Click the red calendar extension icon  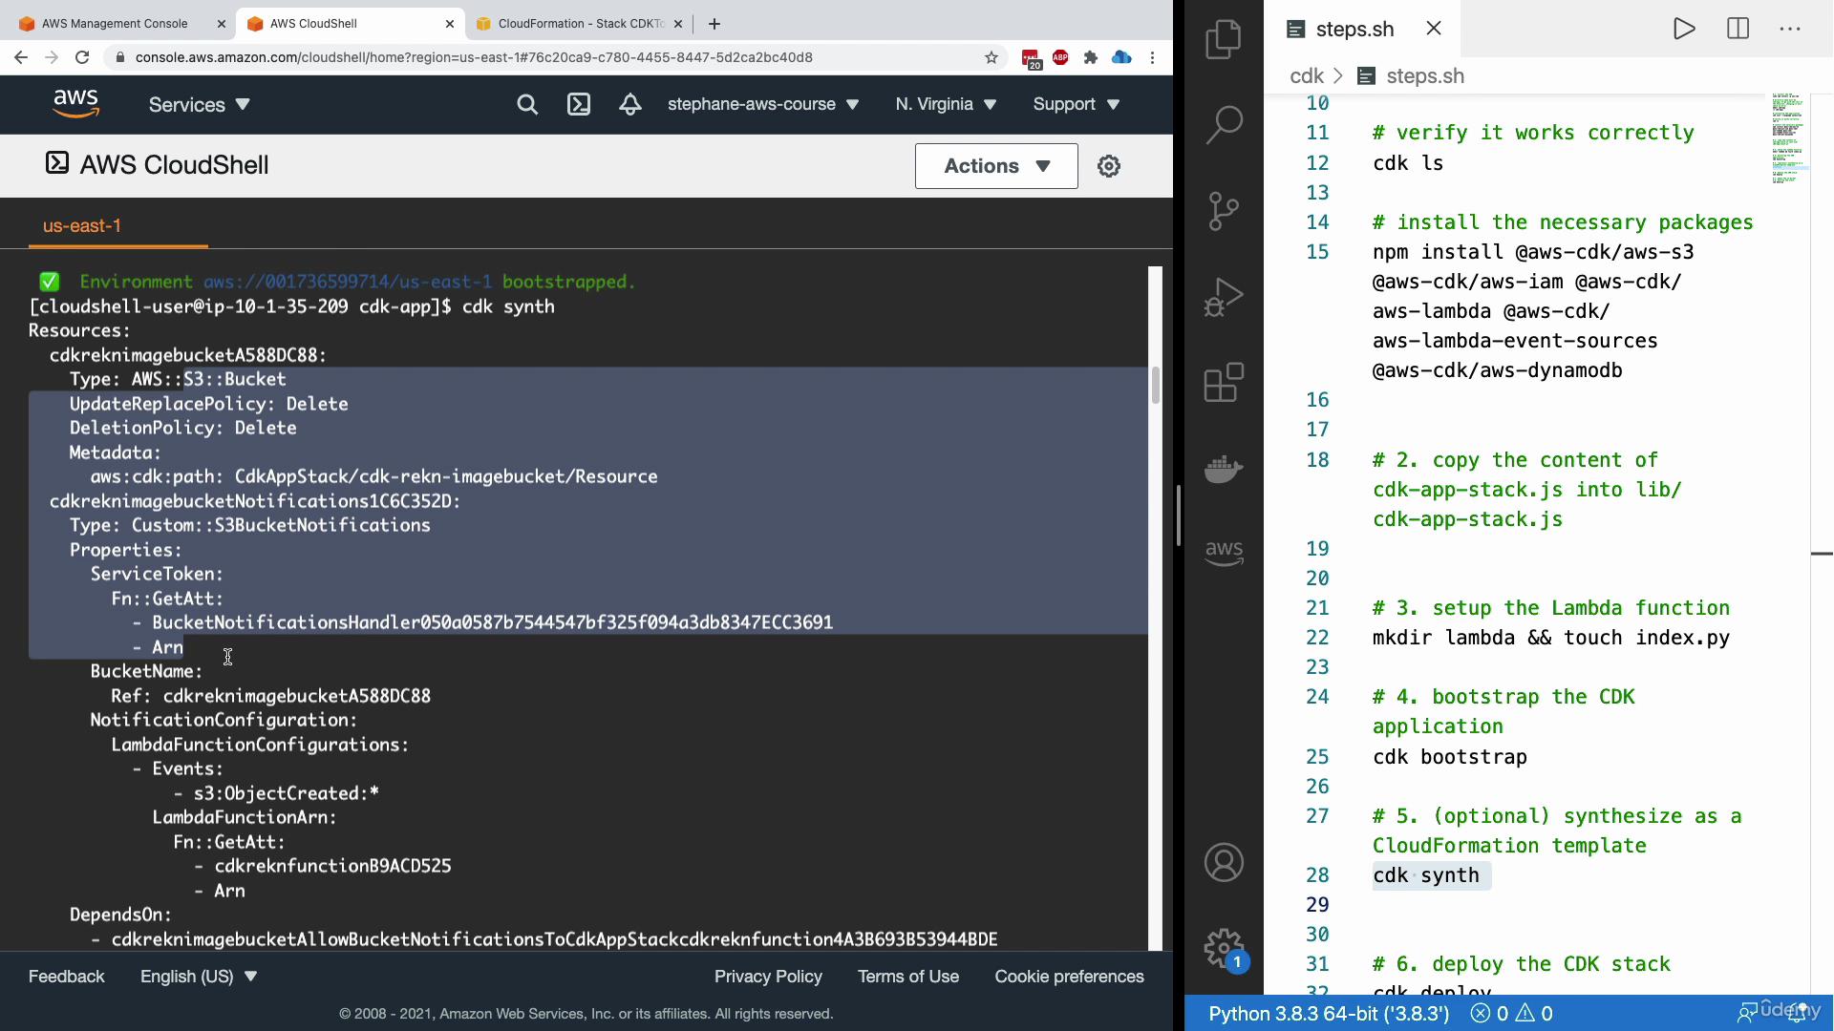pyautogui.click(x=1031, y=59)
